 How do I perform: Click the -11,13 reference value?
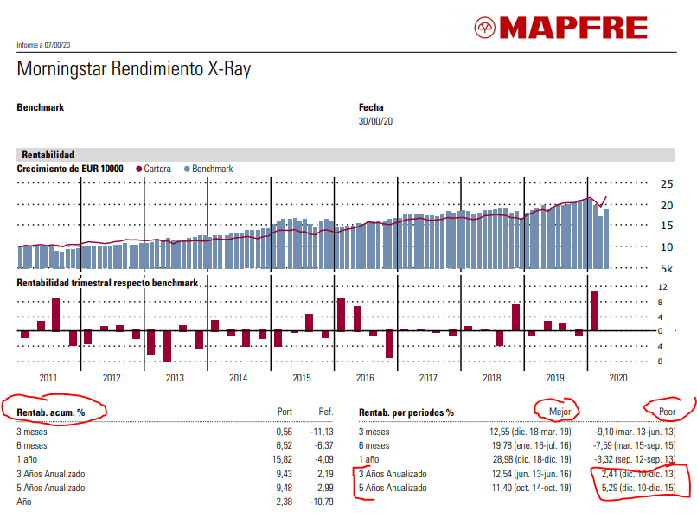(x=322, y=432)
